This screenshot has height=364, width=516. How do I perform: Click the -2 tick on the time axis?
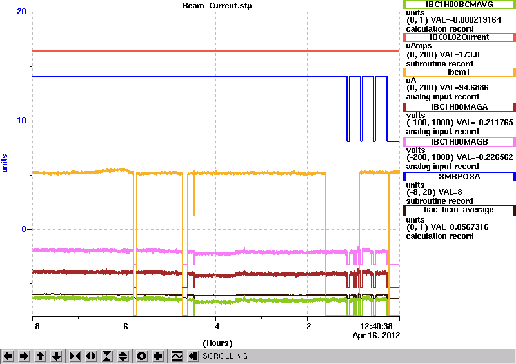click(307, 327)
